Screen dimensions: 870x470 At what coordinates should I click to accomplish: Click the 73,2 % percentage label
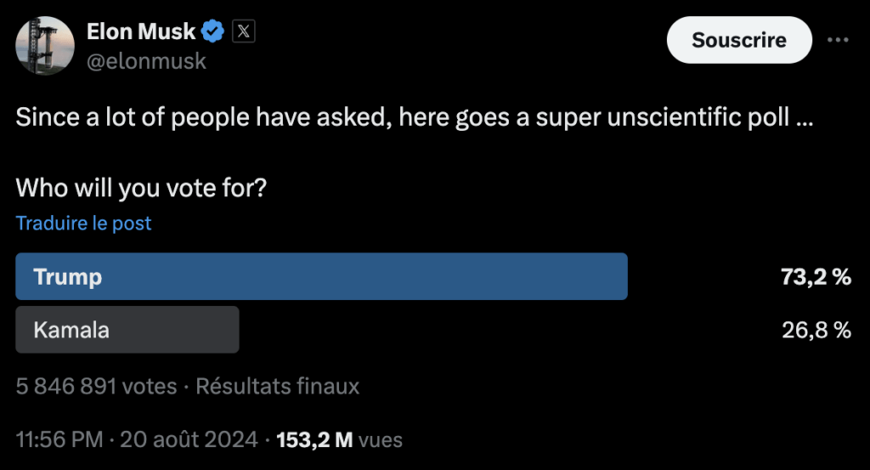pyautogui.click(x=816, y=276)
